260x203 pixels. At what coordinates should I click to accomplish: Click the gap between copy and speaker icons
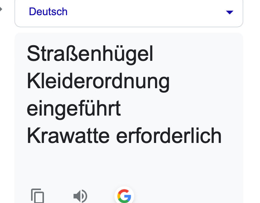(x=59, y=196)
